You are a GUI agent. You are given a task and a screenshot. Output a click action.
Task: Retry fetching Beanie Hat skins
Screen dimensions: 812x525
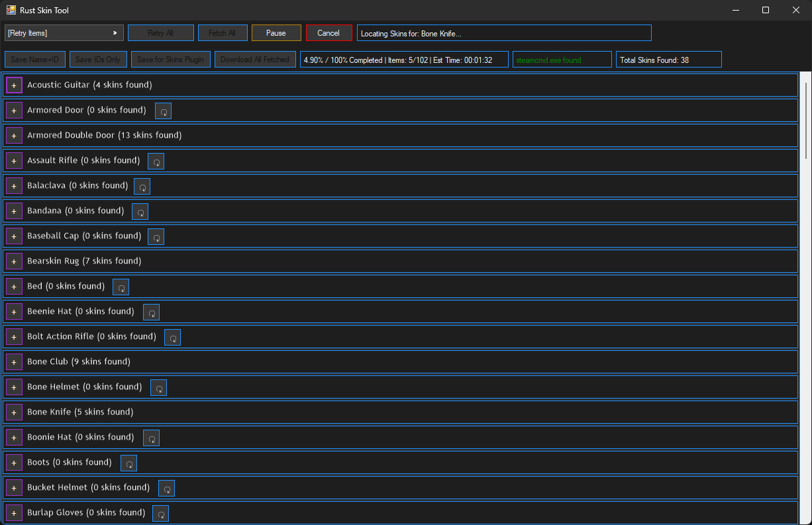point(151,312)
